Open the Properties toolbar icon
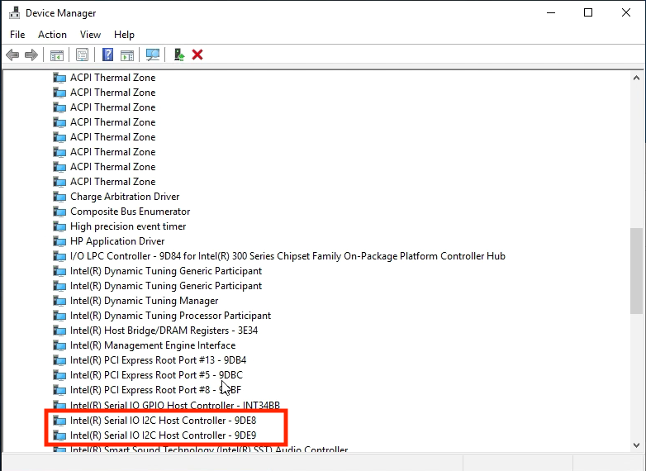The image size is (646, 471). click(82, 55)
